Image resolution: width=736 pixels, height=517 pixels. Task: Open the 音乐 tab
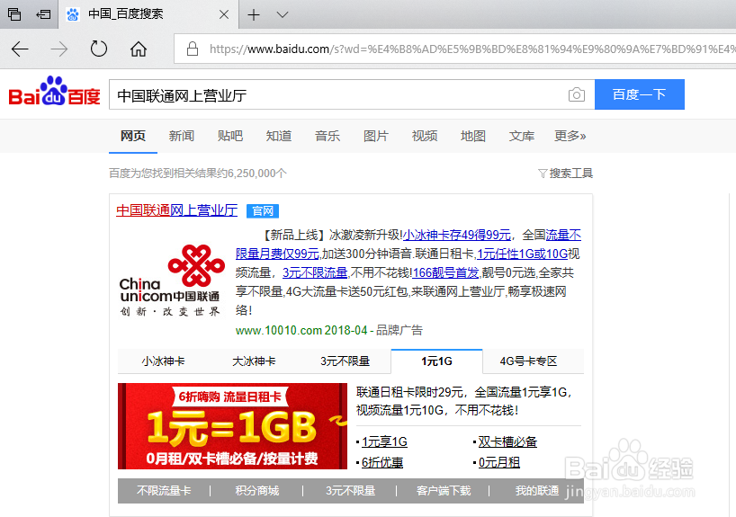[x=328, y=136]
